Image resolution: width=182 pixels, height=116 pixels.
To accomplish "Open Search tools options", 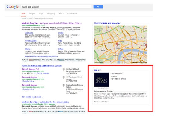I will tap(72, 14).
